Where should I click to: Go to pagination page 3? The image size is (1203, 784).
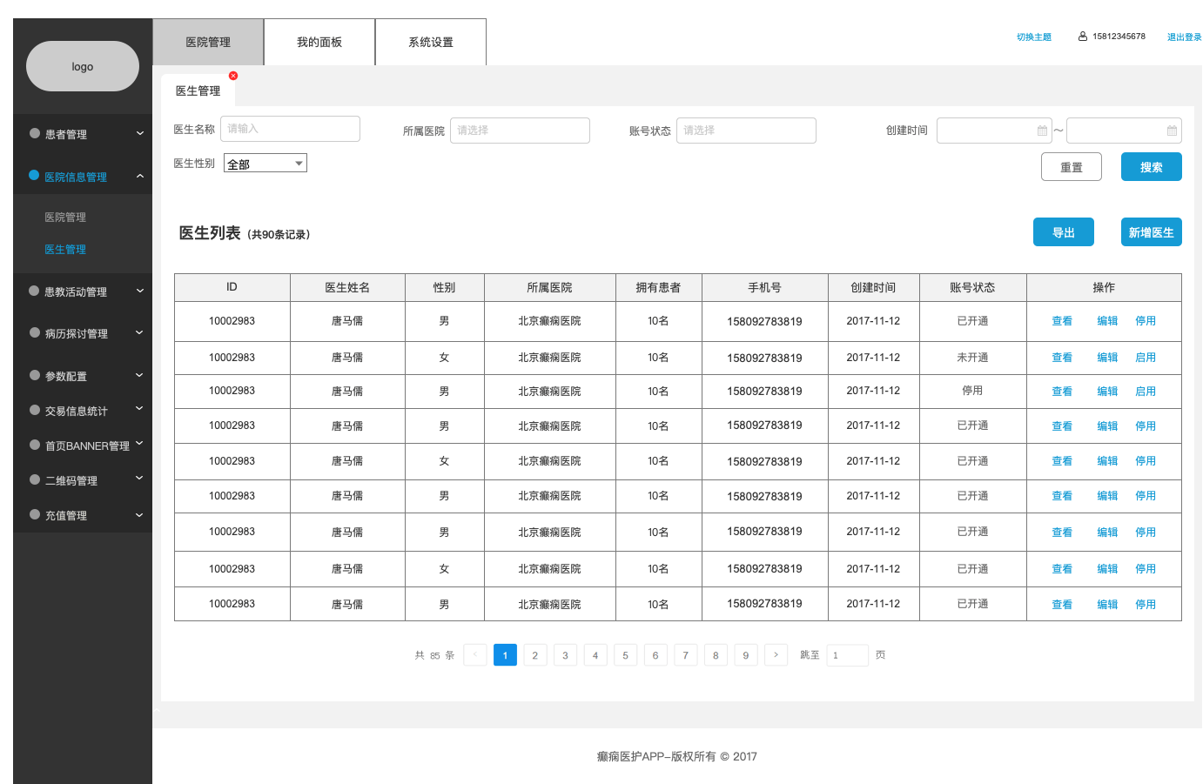click(x=565, y=655)
